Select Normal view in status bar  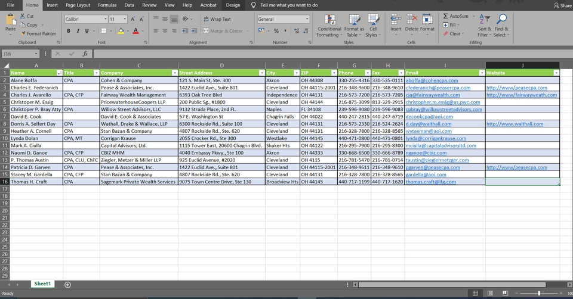tap(475, 293)
